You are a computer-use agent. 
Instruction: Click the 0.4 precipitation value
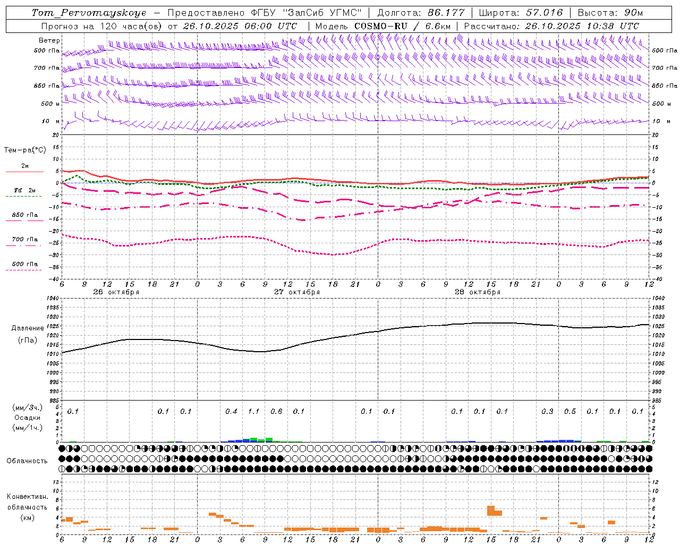tap(231, 411)
